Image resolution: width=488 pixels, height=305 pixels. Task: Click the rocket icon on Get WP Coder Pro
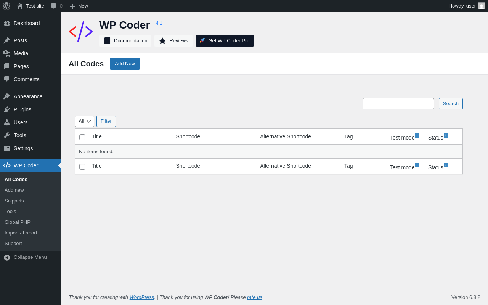202,40
